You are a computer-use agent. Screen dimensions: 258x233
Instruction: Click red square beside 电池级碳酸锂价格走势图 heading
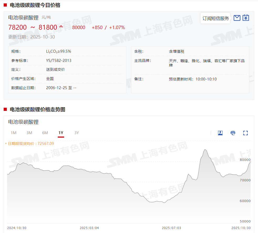(5, 110)
